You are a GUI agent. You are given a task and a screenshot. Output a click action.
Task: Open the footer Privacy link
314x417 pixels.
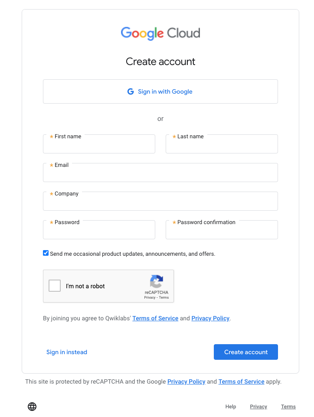[x=258, y=406]
